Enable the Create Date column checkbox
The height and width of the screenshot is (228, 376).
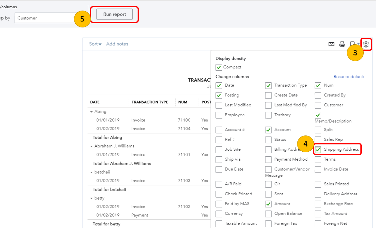tap(268, 95)
